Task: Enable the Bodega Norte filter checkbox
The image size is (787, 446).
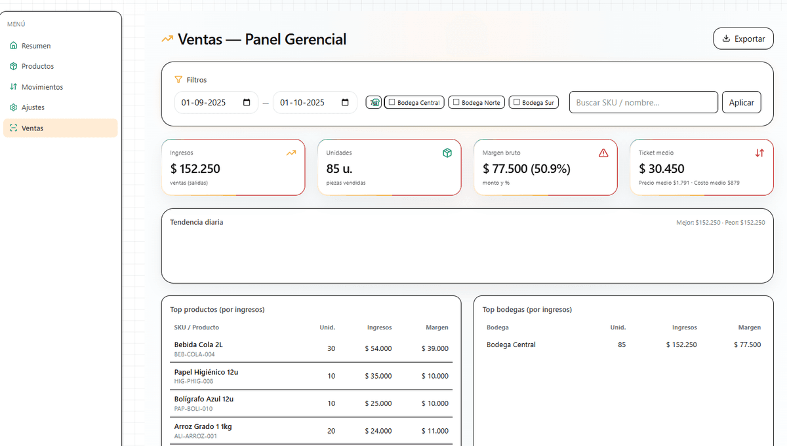Action: (x=456, y=102)
